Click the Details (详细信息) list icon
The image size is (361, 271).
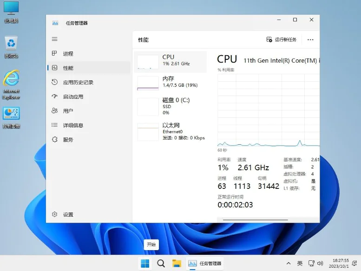tap(54, 125)
